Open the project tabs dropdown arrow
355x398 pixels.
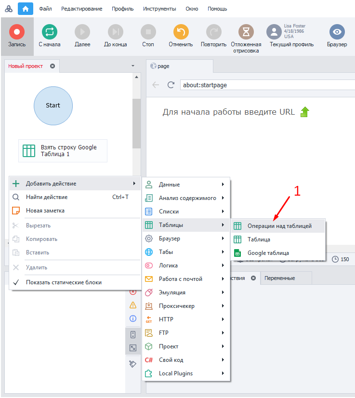[x=133, y=66]
